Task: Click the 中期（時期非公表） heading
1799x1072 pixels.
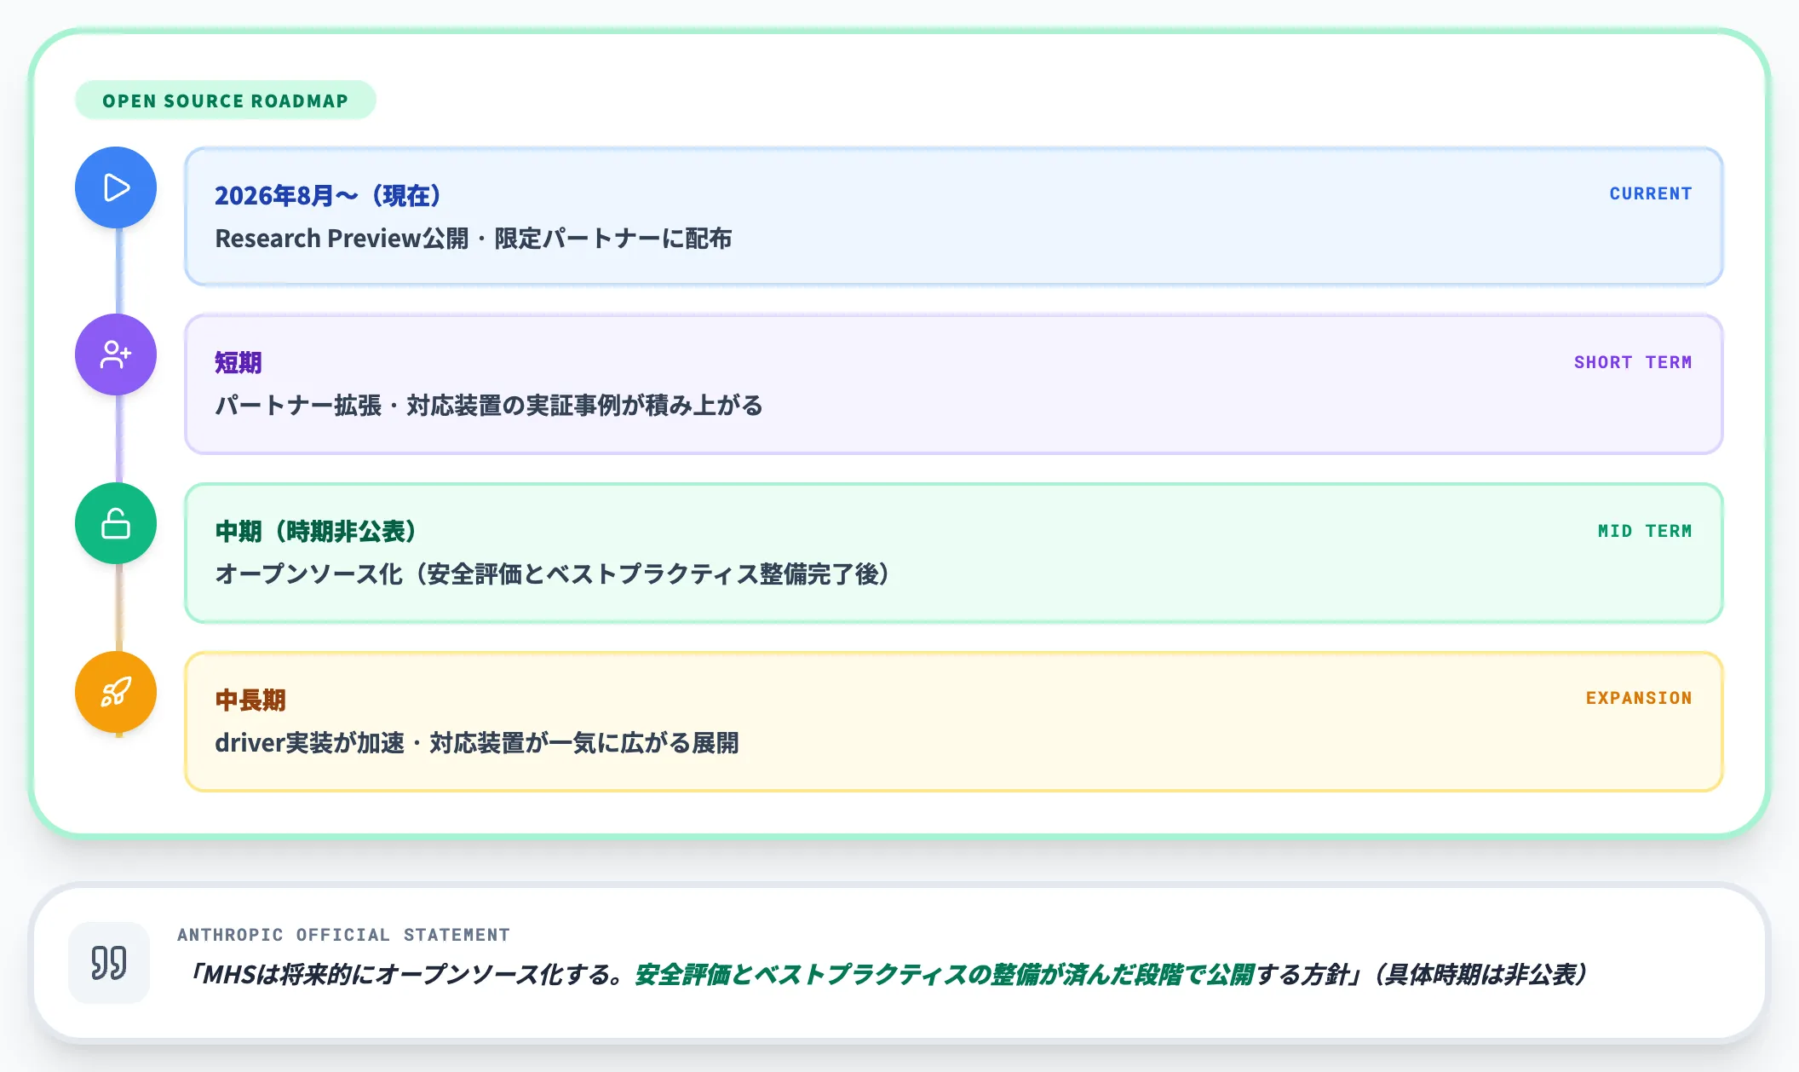Action: tap(315, 531)
